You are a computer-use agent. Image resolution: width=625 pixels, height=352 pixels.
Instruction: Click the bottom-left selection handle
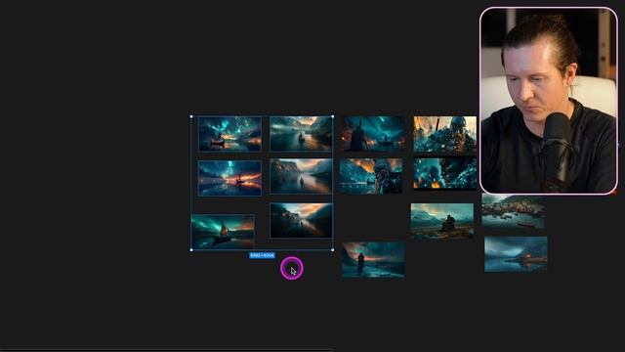point(191,250)
